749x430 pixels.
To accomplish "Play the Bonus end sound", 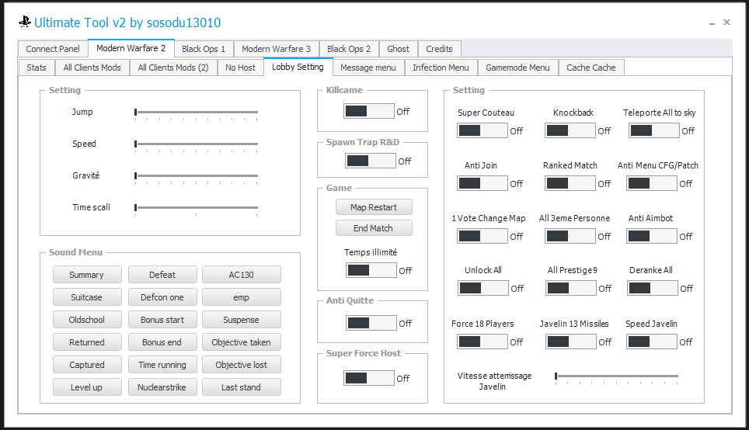I will click(162, 342).
